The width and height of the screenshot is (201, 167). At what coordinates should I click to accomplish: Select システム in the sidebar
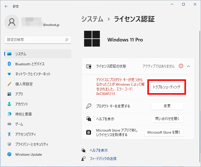38,54
